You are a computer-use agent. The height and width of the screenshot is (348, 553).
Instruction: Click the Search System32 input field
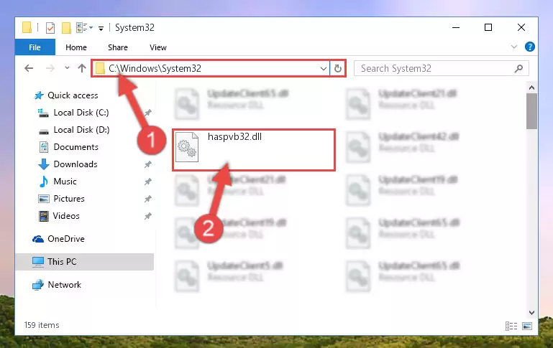pyautogui.click(x=436, y=68)
